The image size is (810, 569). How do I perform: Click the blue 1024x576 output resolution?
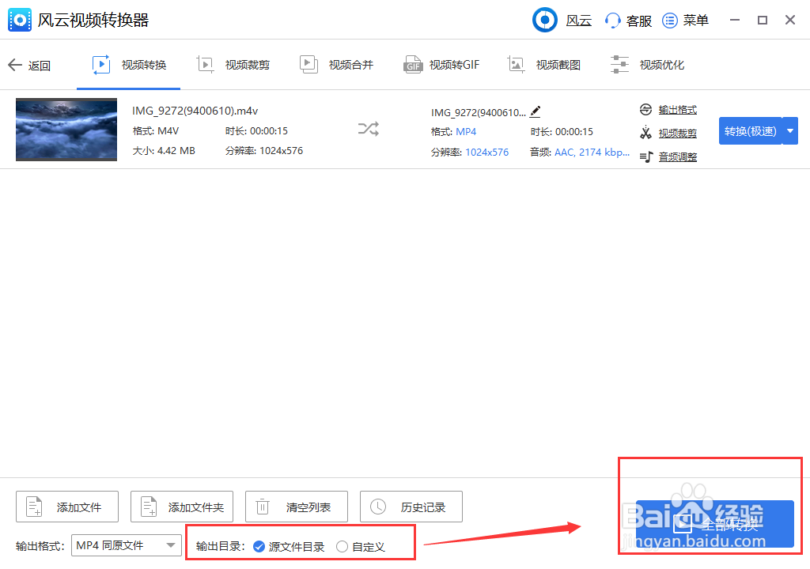486,153
